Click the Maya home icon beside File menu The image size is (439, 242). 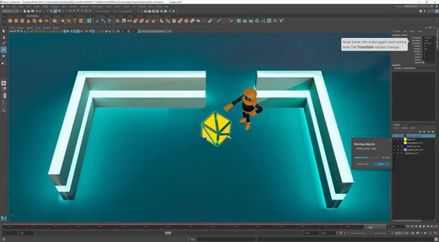(3, 6)
